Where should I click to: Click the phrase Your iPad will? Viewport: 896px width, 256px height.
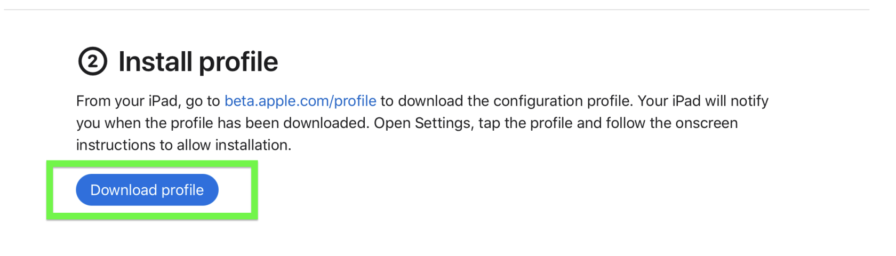tap(682, 101)
